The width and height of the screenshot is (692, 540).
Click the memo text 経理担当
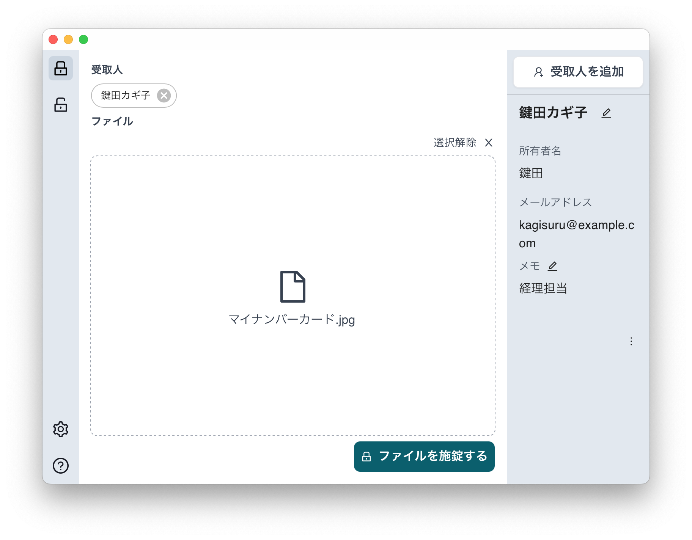tap(543, 289)
